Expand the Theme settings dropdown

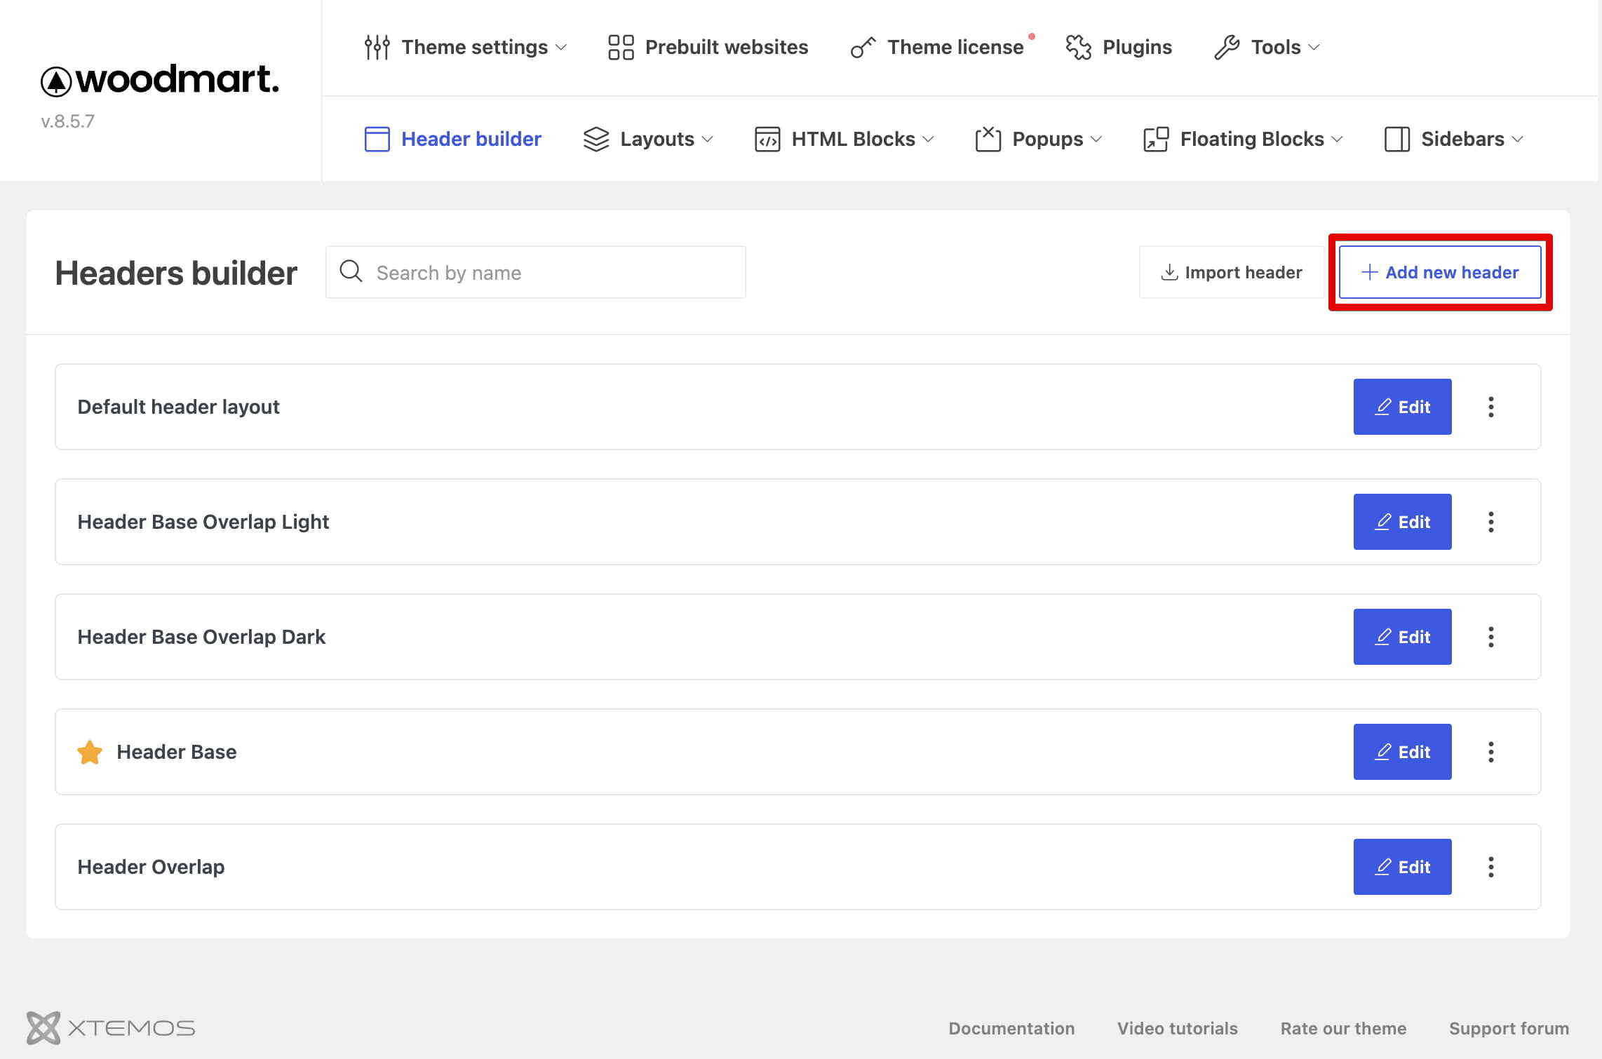466,47
